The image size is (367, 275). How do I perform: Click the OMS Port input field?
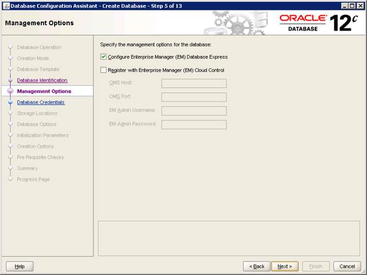(193, 97)
